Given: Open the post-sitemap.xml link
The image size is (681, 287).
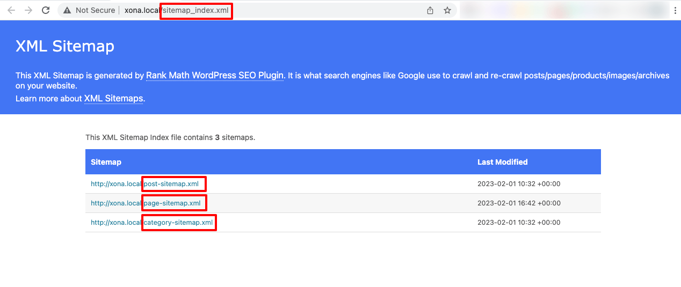Looking at the screenshot, I should [144, 184].
